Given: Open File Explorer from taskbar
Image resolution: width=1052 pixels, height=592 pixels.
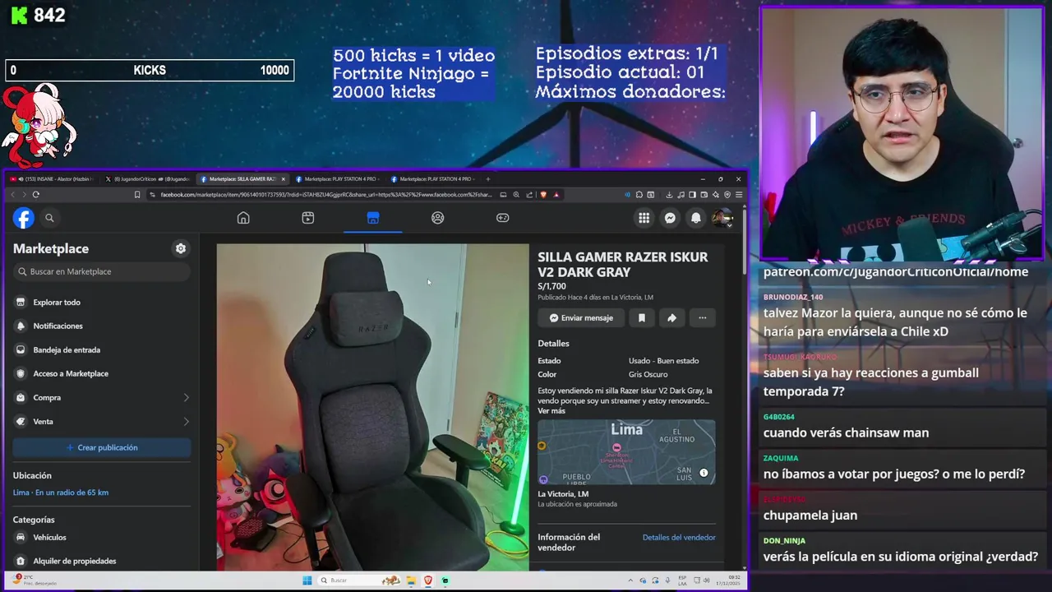Looking at the screenshot, I should click(411, 580).
